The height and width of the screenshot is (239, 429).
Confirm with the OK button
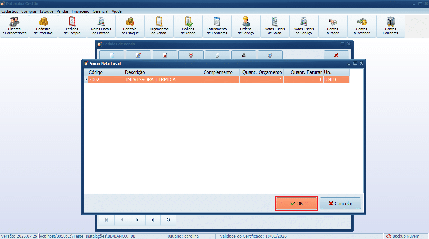click(297, 204)
